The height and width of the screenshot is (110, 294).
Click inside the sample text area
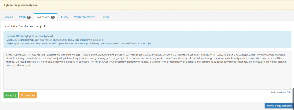147,71
